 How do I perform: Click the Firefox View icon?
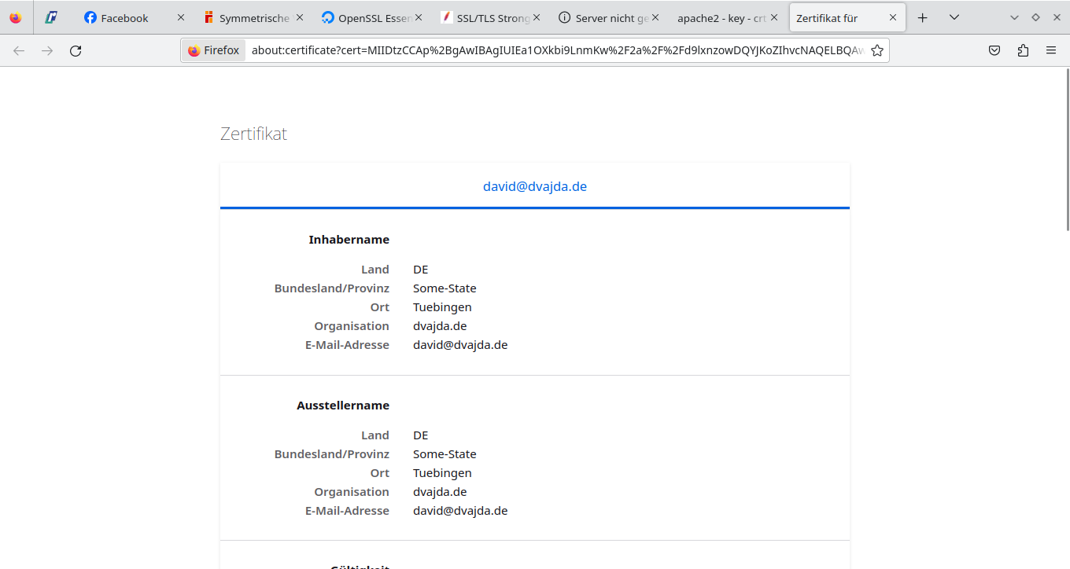pos(16,17)
